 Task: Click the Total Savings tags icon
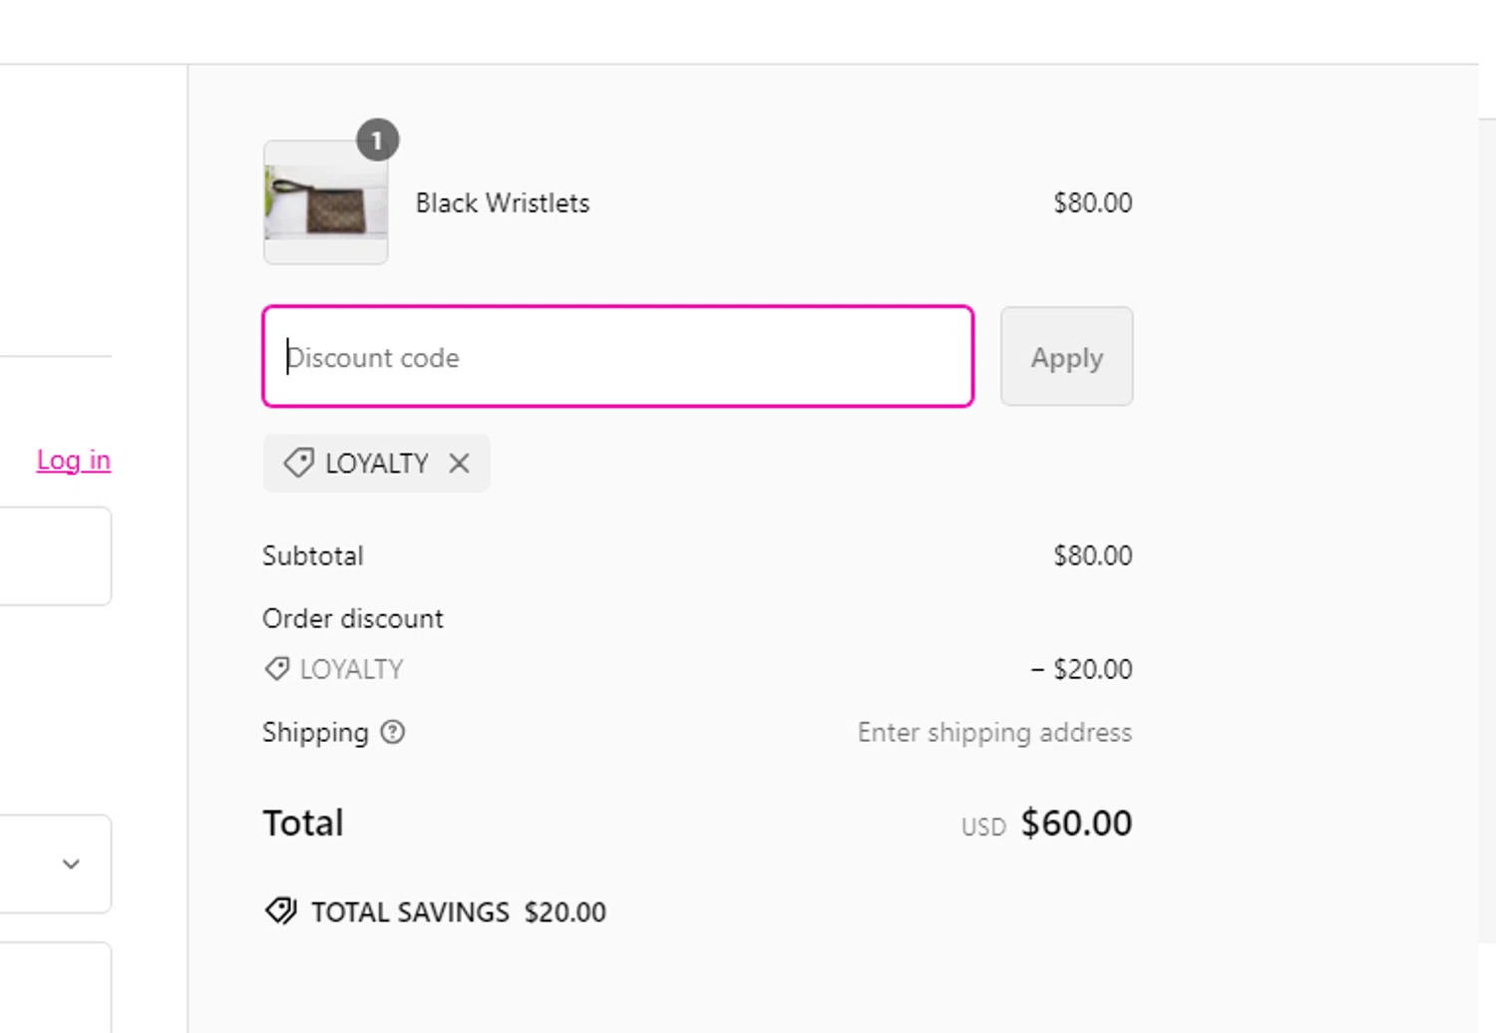click(281, 911)
